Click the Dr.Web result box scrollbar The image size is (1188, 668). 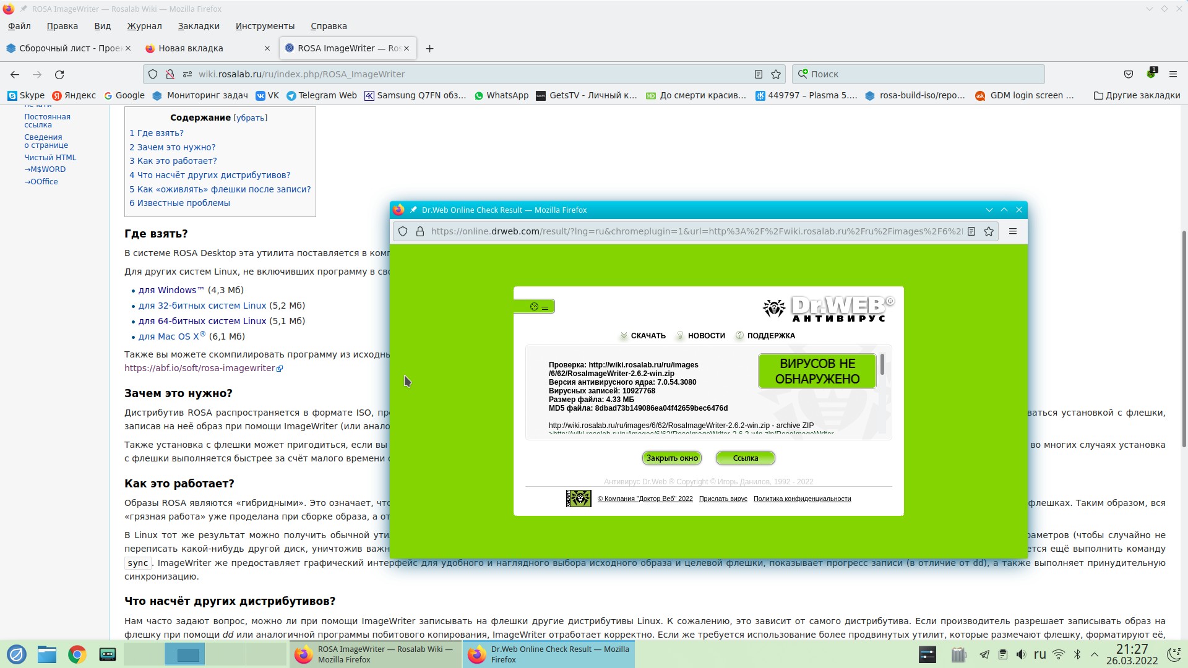point(882,365)
